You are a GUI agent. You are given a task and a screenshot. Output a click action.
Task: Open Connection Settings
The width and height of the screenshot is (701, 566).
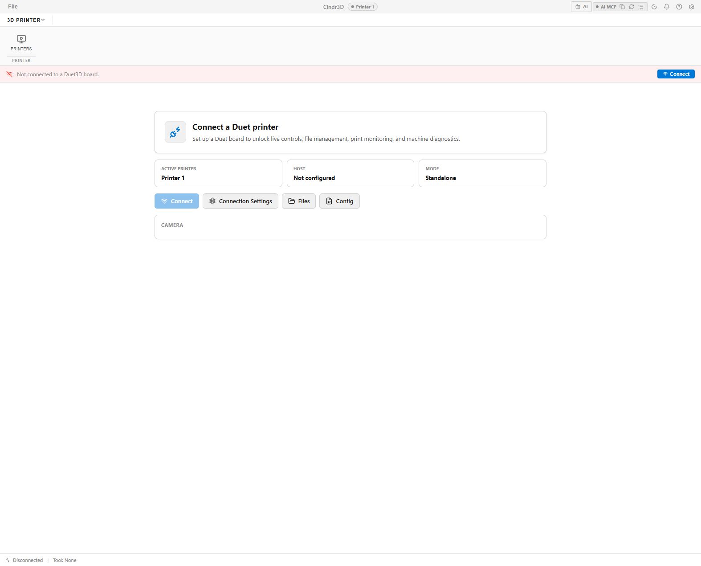click(240, 201)
